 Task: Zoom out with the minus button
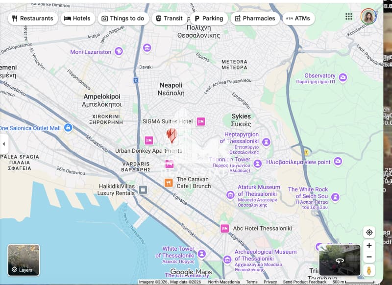[x=369, y=257]
